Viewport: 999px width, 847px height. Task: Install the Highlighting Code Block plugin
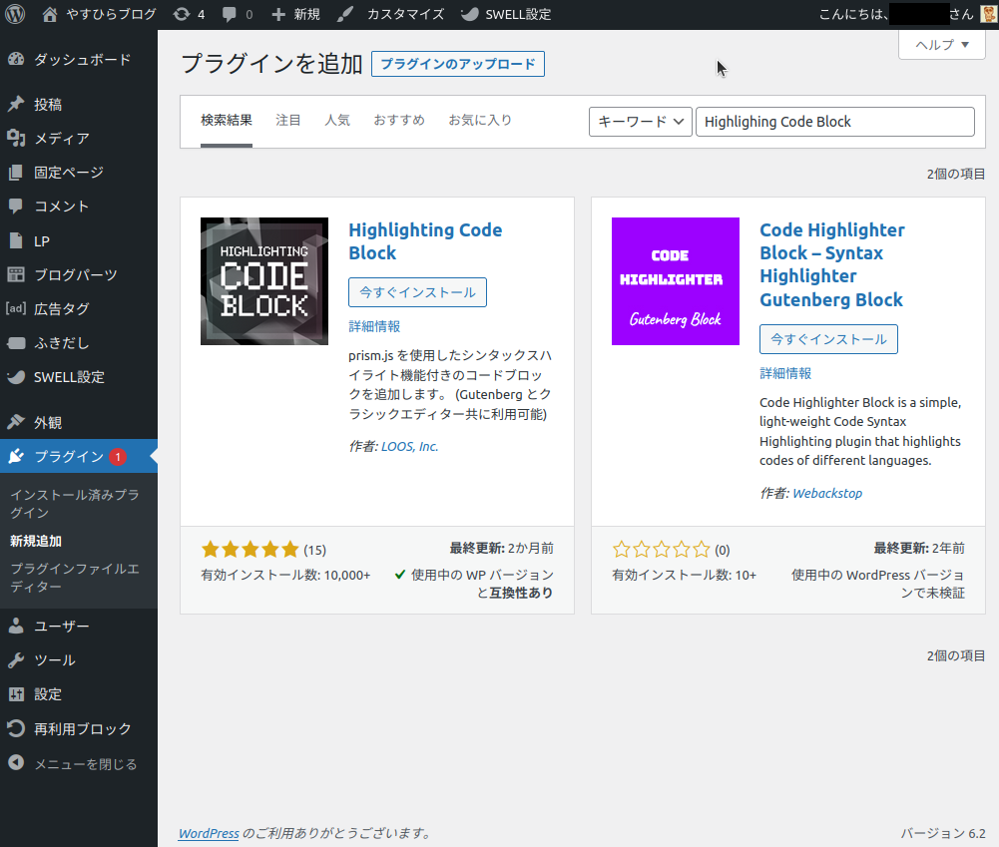pyautogui.click(x=417, y=292)
